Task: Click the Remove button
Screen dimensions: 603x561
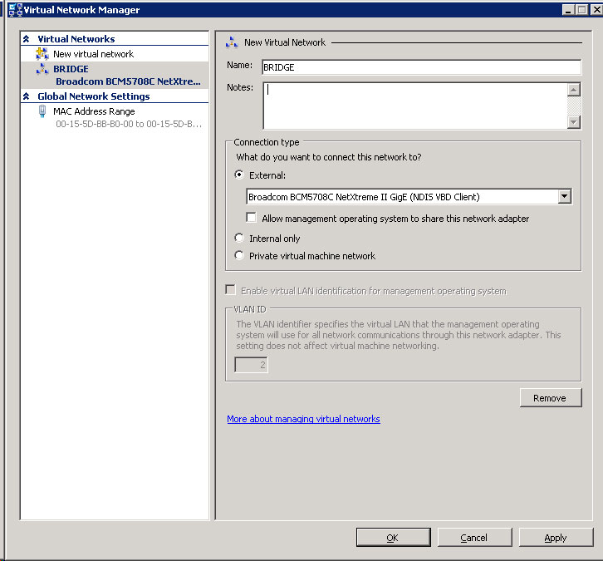Action: (x=550, y=398)
